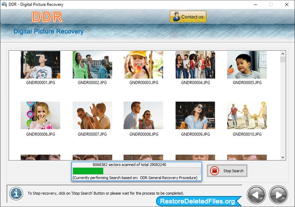Select the GNDR00006.JPG laughing girl thumbnail
The width and height of the screenshot is (295, 207).
[x=41, y=115]
